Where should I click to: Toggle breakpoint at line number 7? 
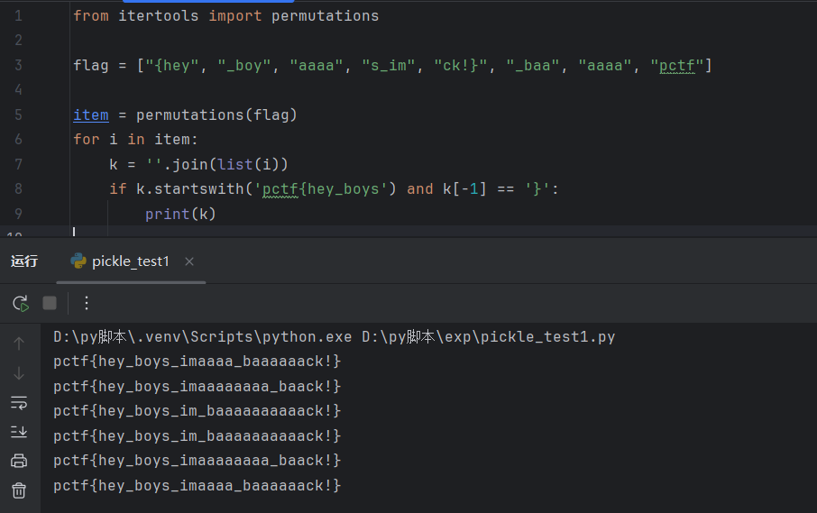(x=18, y=164)
